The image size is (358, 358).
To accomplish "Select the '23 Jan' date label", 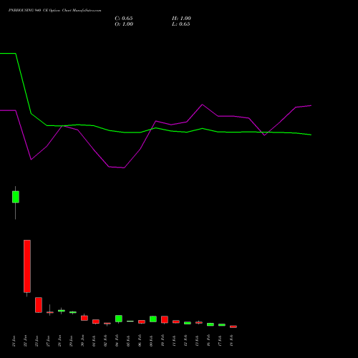I will click(37, 341).
